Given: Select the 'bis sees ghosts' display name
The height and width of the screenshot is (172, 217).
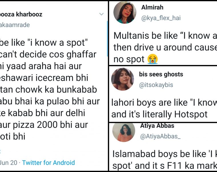Looking at the screenshot, I should pyautogui.click(x=161, y=75).
